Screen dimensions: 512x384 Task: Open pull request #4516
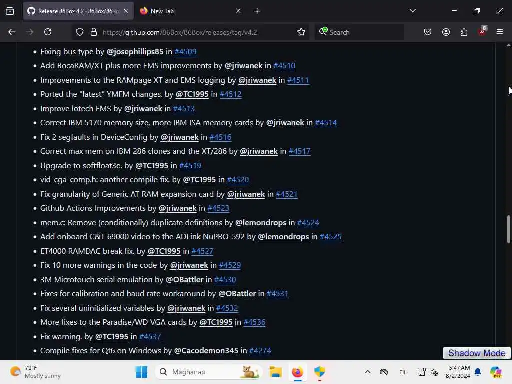click(x=220, y=137)
